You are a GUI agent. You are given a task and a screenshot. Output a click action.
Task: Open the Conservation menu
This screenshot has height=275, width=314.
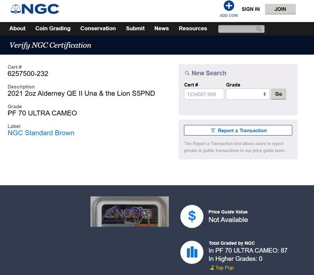pos(98,28)
